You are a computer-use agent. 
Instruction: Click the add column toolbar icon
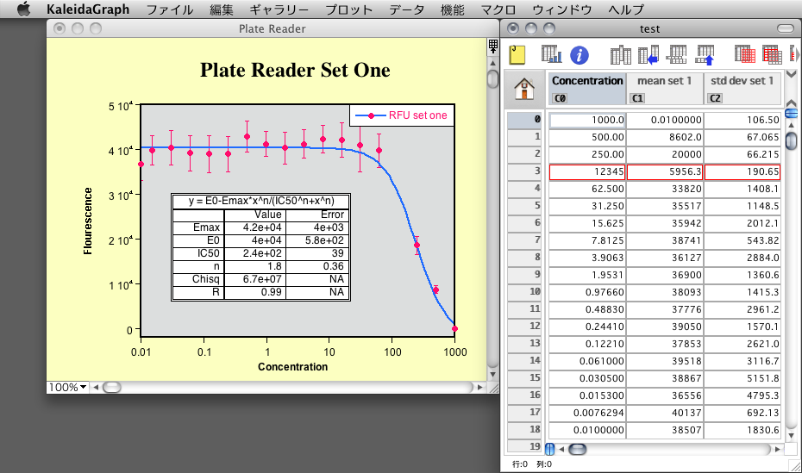coord(620,54)
